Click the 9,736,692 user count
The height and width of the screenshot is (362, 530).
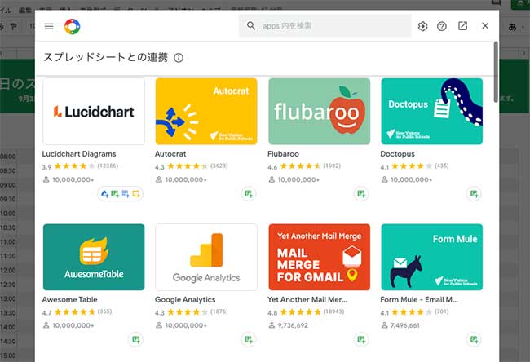point(289,325)
